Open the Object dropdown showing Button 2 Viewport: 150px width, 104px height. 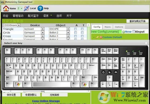(x=68, y=32)
